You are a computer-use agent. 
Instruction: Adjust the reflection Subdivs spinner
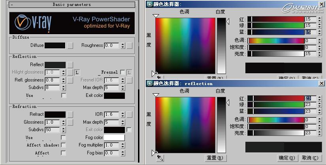coord(63,88)
